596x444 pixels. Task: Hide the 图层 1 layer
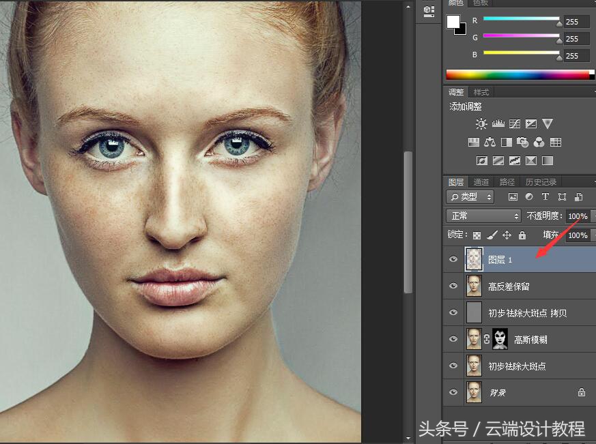[453, 260]
